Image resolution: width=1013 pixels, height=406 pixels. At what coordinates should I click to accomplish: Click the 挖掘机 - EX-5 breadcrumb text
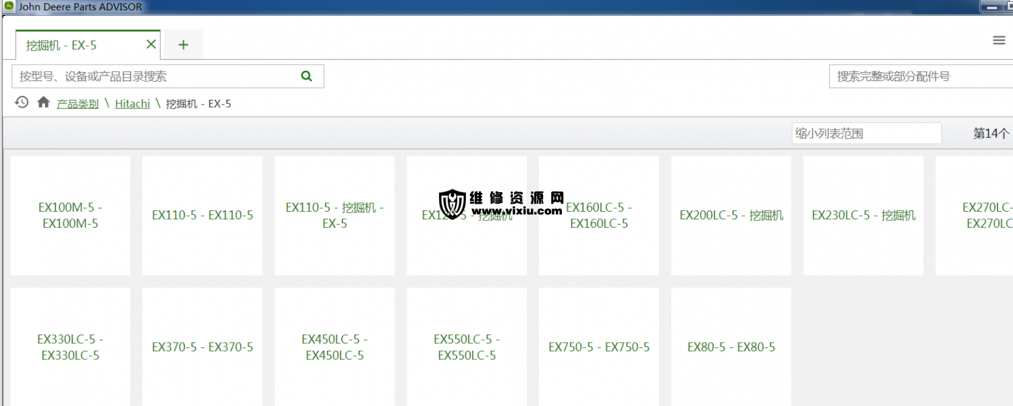point(199,104)
